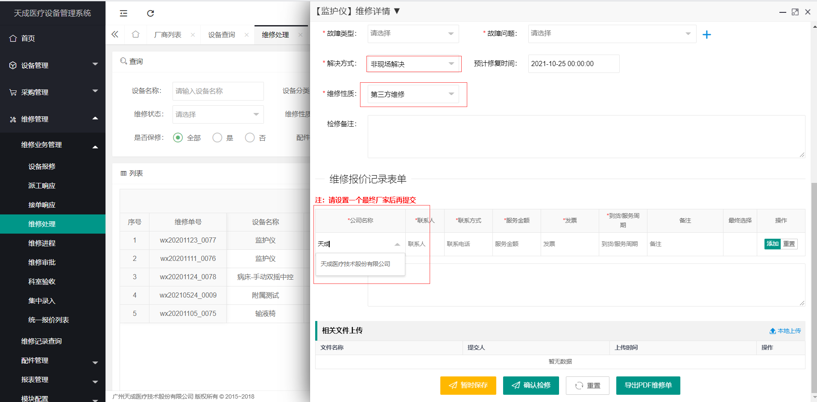Switch to the 维修处理 tab
The width and height of the screenshot is (817, 402).
275,35
